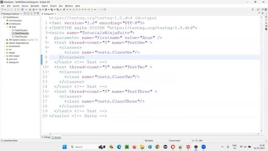
Task: Click the vertical scrollbar down arrow
Action: pyautogui.click(x=261, y=131)
